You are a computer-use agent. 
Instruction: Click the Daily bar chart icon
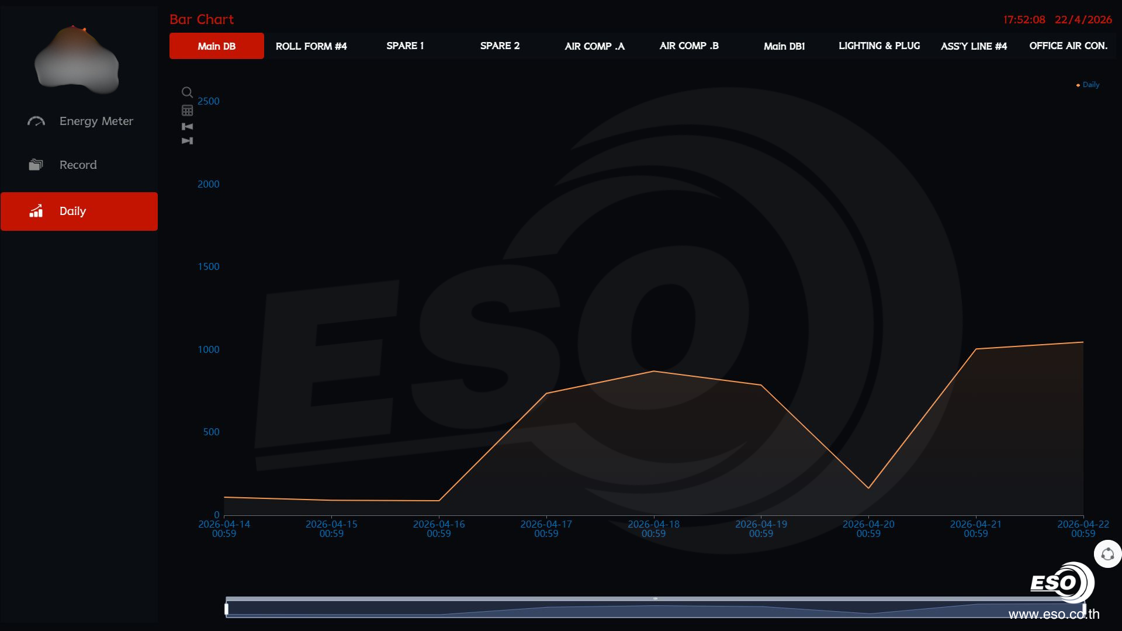[36, 211]
